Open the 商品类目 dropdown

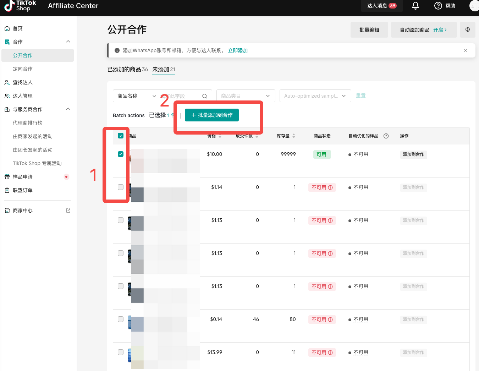246,96
